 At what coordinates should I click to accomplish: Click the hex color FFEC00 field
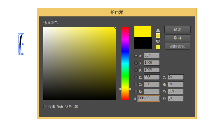(x=148, y=99)
